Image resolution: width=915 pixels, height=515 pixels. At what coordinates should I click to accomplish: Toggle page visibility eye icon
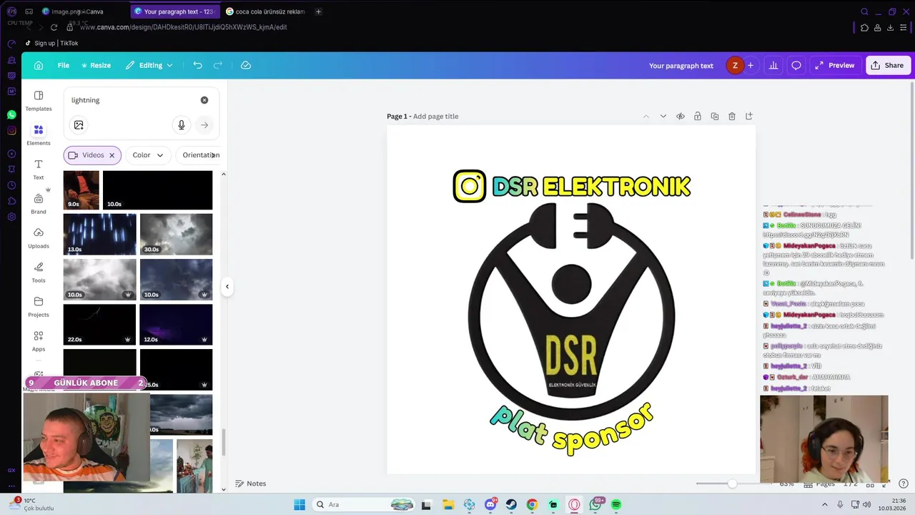tap(681, 117)
